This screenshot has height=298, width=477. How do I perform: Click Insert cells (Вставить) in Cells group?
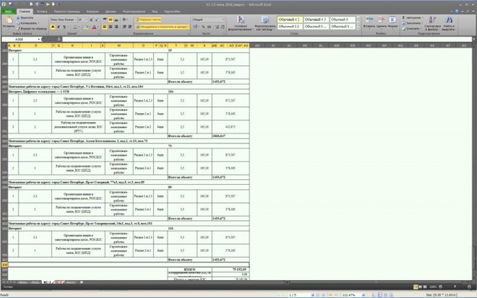point(369,22)
